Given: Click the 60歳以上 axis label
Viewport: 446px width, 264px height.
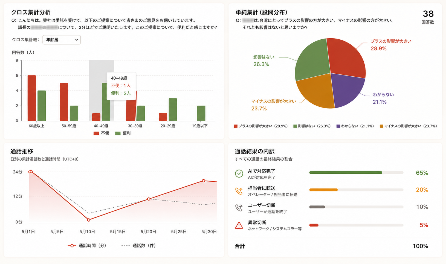Looking at the screenshot, I should point(37,126).
